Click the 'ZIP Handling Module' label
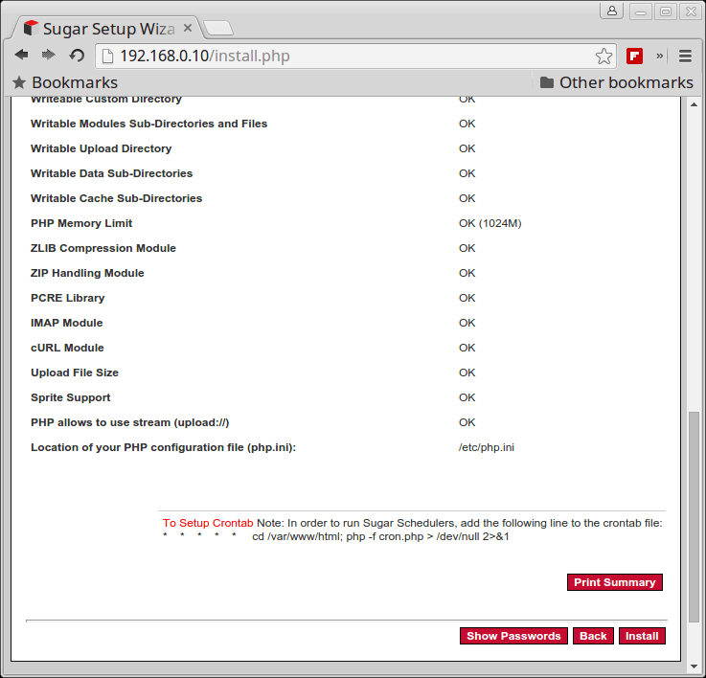 coord(87,273)
